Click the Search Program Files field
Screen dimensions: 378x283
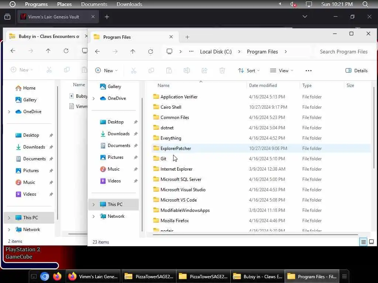pos(344,52)
